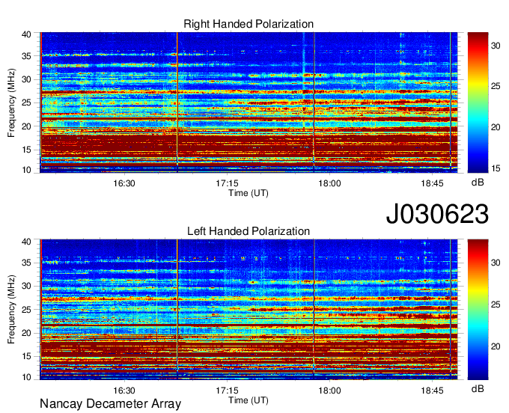Click the 25 frequency tick on Right Handed plot
The width and height of the screenshot is (509, 413).
[x=26, y=103]
